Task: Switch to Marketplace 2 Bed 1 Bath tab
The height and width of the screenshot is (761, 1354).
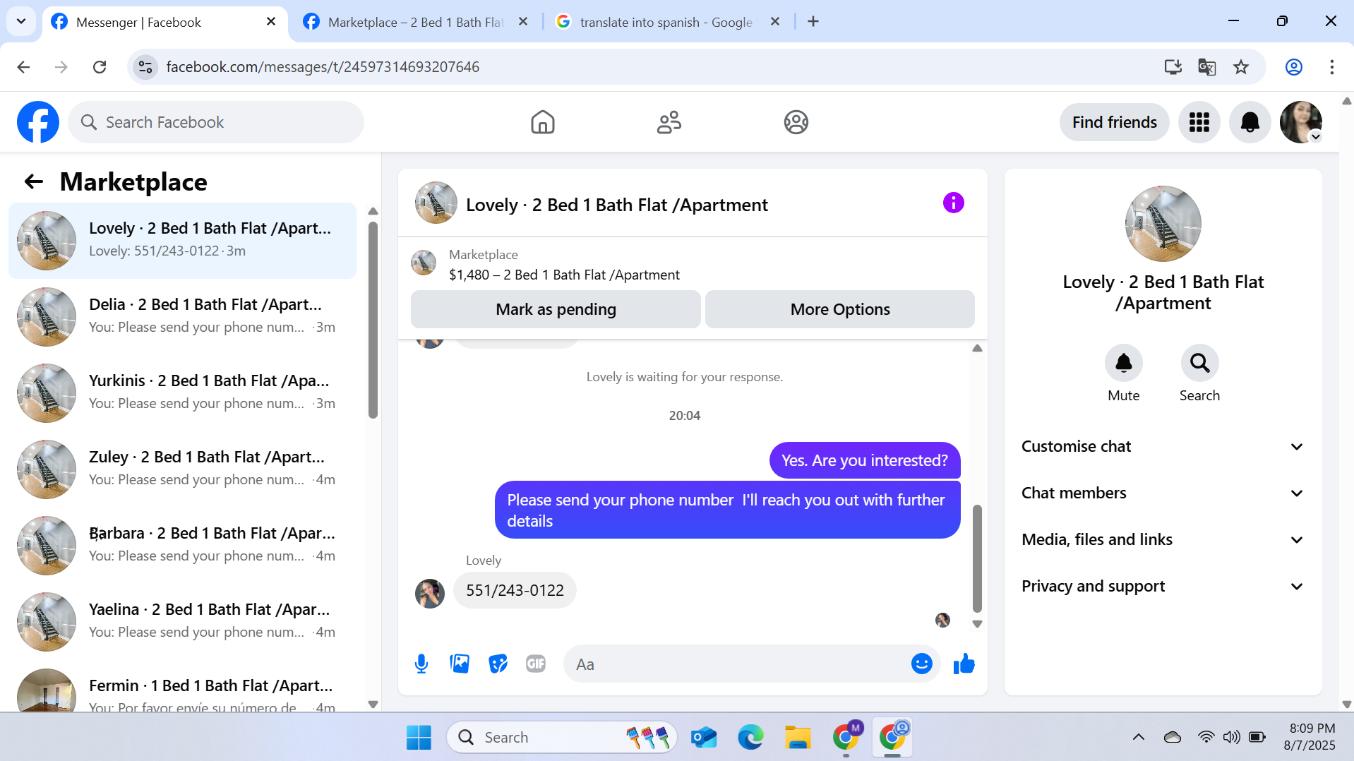Action: pyautogui.click(x=416, y=22)
